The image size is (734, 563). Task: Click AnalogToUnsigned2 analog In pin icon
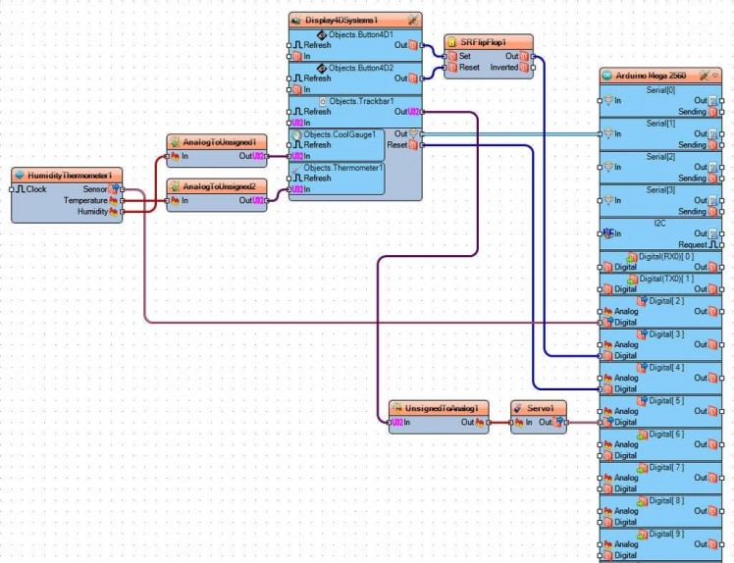175,200
